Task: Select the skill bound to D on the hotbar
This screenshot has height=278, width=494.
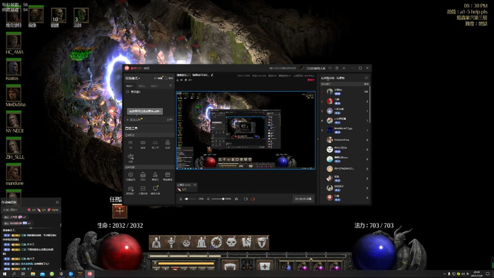Action: click(246, 242)
